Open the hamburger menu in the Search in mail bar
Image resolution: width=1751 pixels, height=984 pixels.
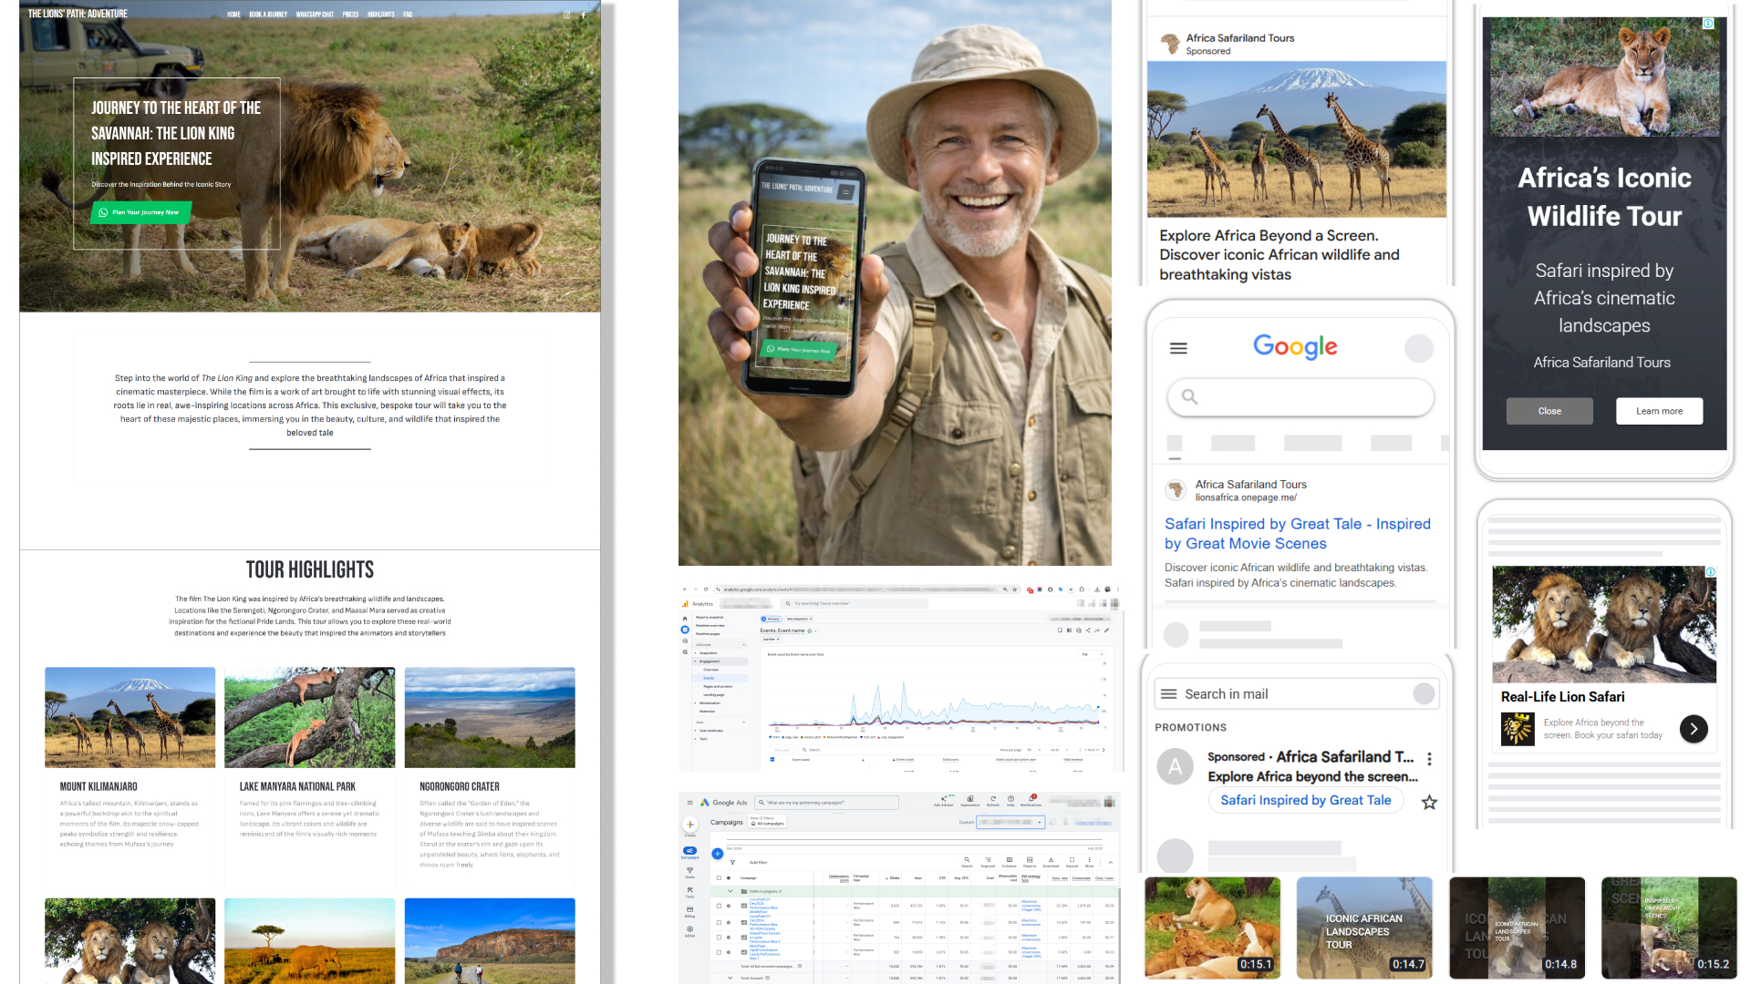(1168, 694)
